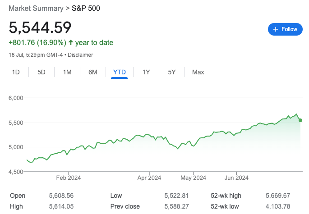Click the 5,544.59 index price

(40, 27)
